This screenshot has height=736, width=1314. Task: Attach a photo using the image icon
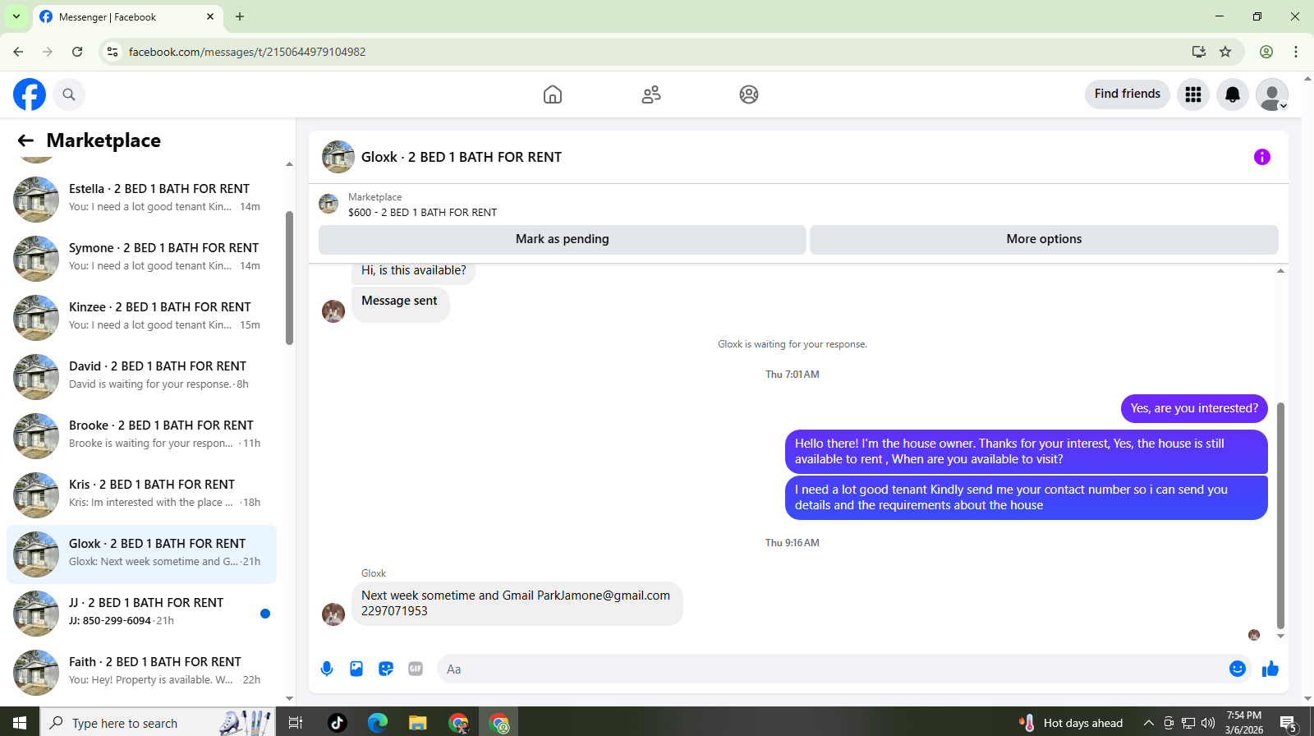[x=356, y=669]
